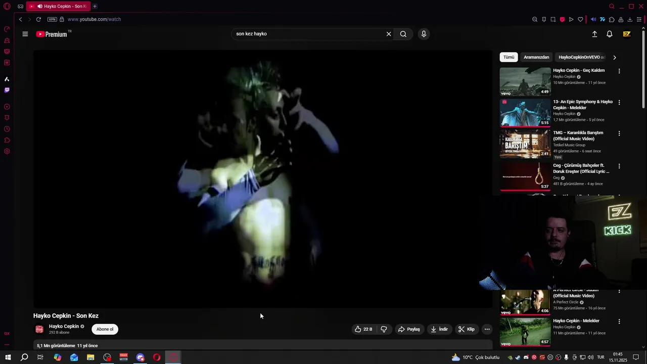Viewport: 647px width, 364px height.
Task: Open options for 'An Epic Symphony' video
Action: 619,102
